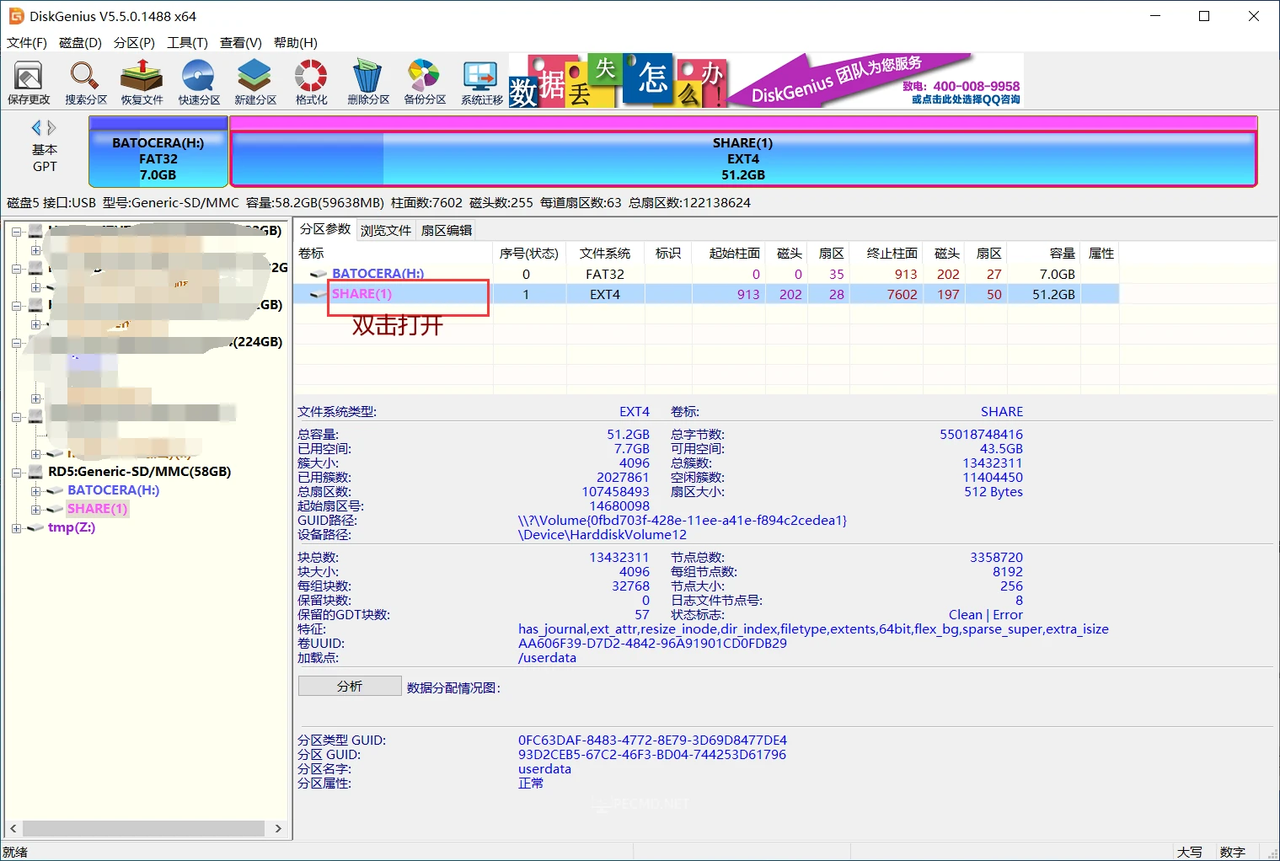Select tmp(Z:) in the disk tree
1280x861 pixels.
click(x=71, y=527)
